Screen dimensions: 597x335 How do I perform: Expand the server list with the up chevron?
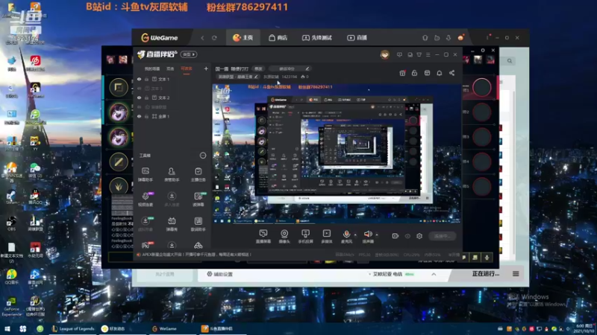tap(434, 274)
